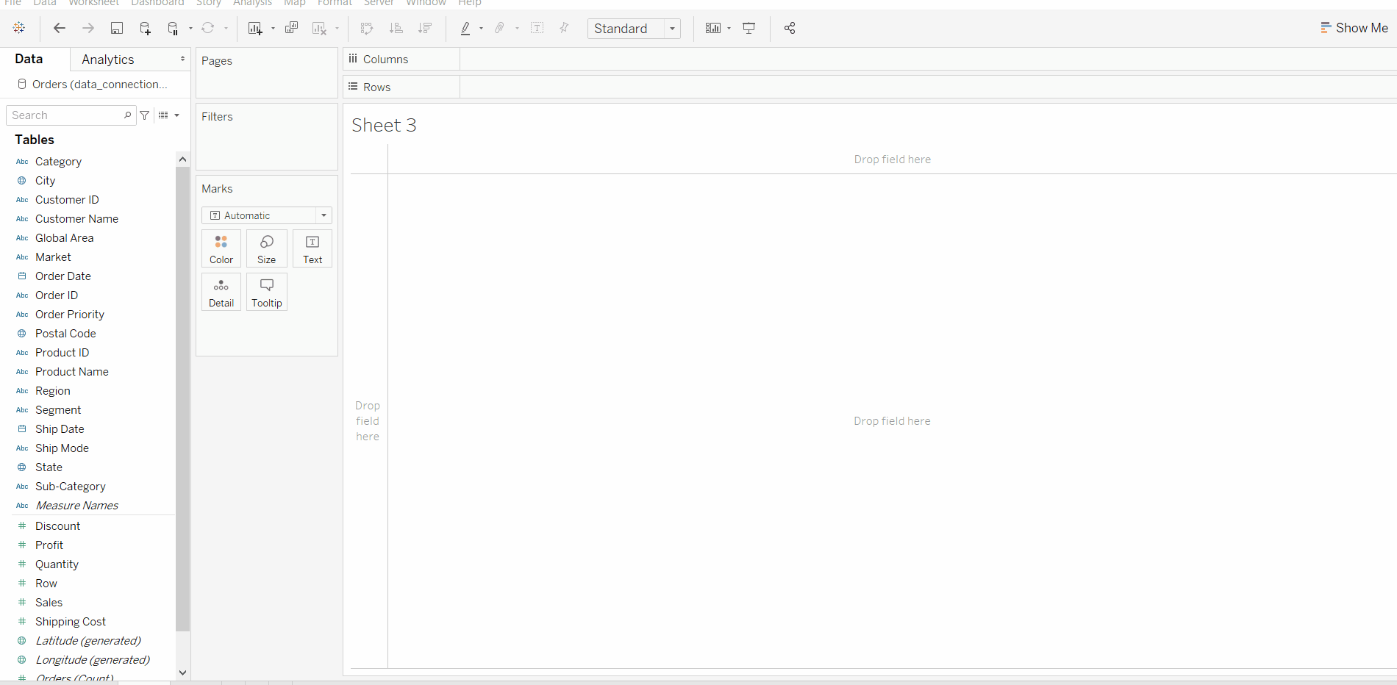This screenshot has height=685, width=1397.
Task: Switch to the Analytics tab
Action: [x=108, y=60]
